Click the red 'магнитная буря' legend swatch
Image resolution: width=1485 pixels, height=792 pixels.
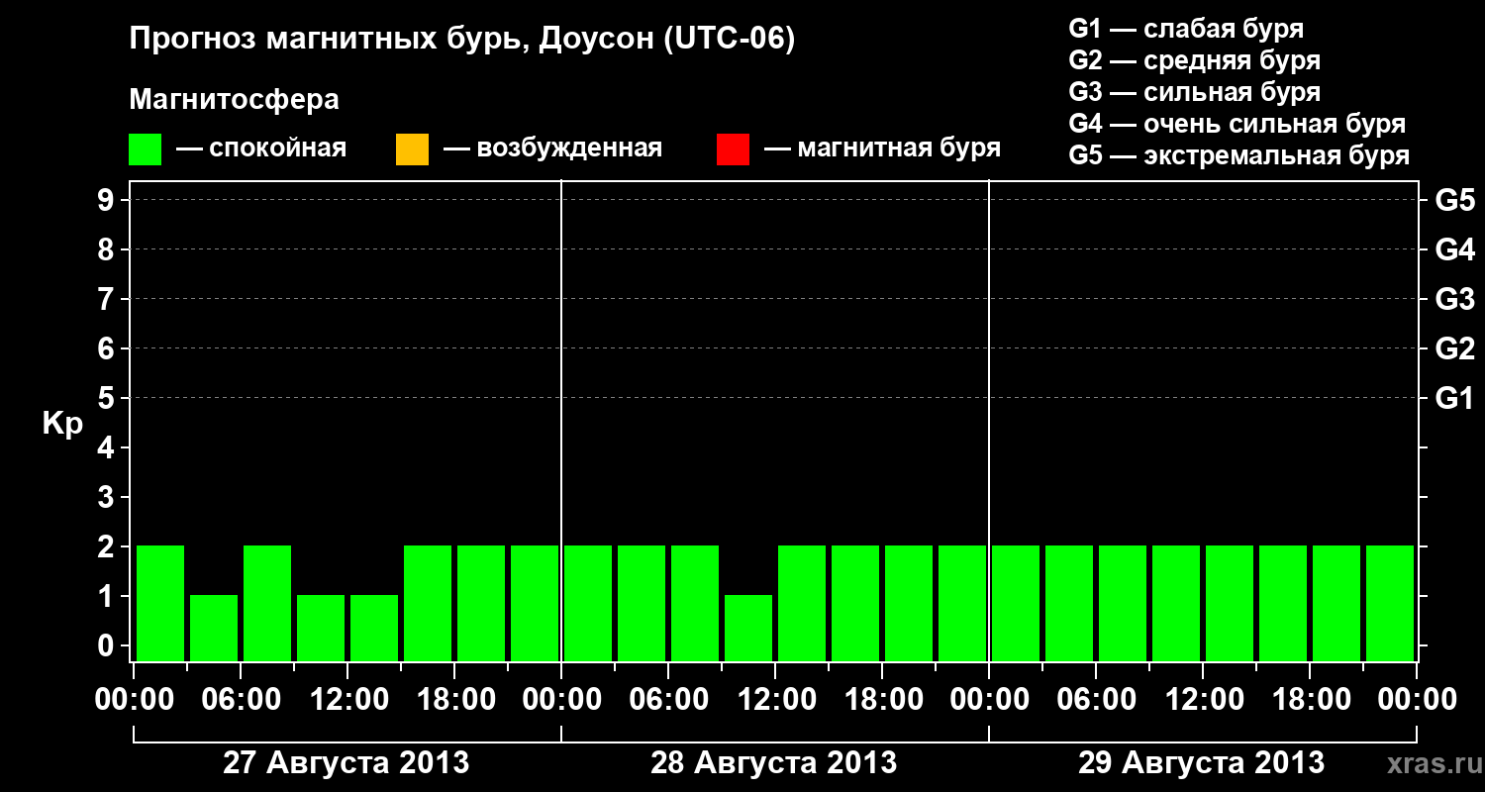[x=733, y=149]
